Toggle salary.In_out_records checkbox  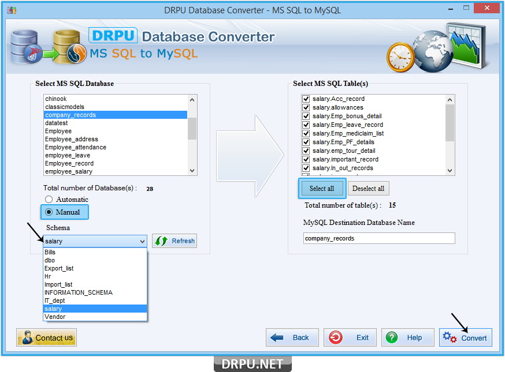[x=306, y=168]
